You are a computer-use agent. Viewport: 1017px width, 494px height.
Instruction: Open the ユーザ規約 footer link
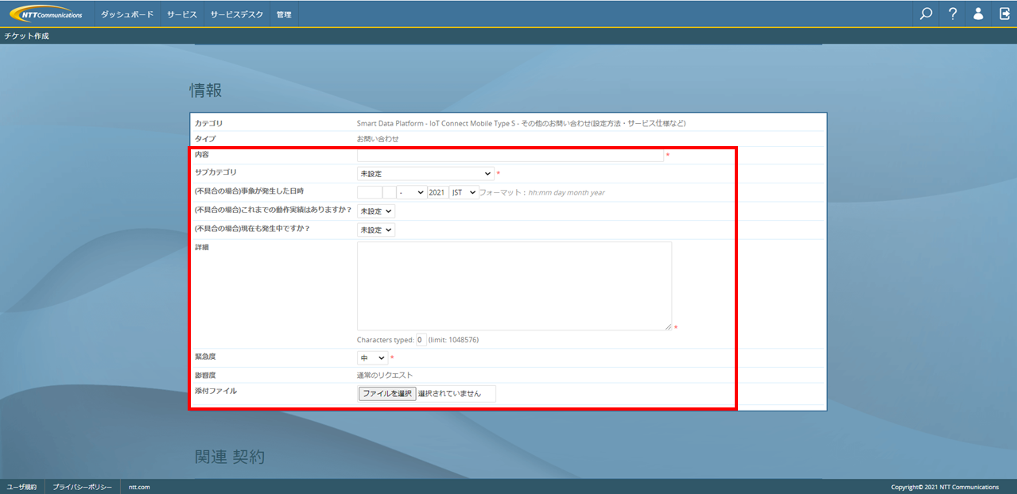coord(21,486)
